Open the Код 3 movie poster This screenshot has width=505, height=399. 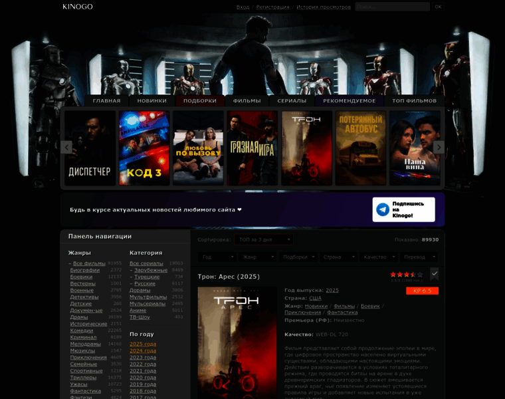coord(144,148)
